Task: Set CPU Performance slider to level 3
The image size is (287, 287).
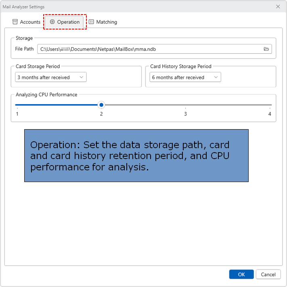Action: (186, 105)
